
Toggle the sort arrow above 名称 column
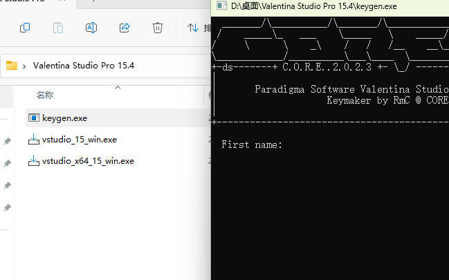point(118,87)
